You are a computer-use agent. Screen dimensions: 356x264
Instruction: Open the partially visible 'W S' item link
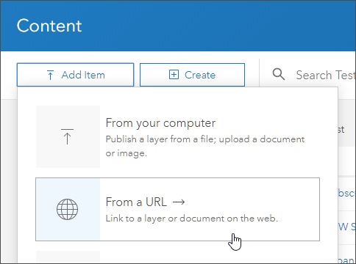[x=346, y=227]
